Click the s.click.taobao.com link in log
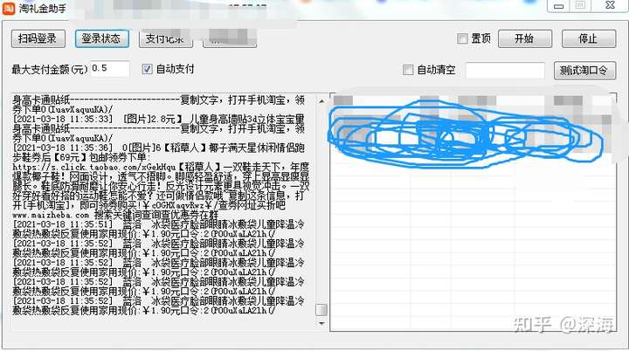Viewport: 629px width, 351px height. point(93,167)
